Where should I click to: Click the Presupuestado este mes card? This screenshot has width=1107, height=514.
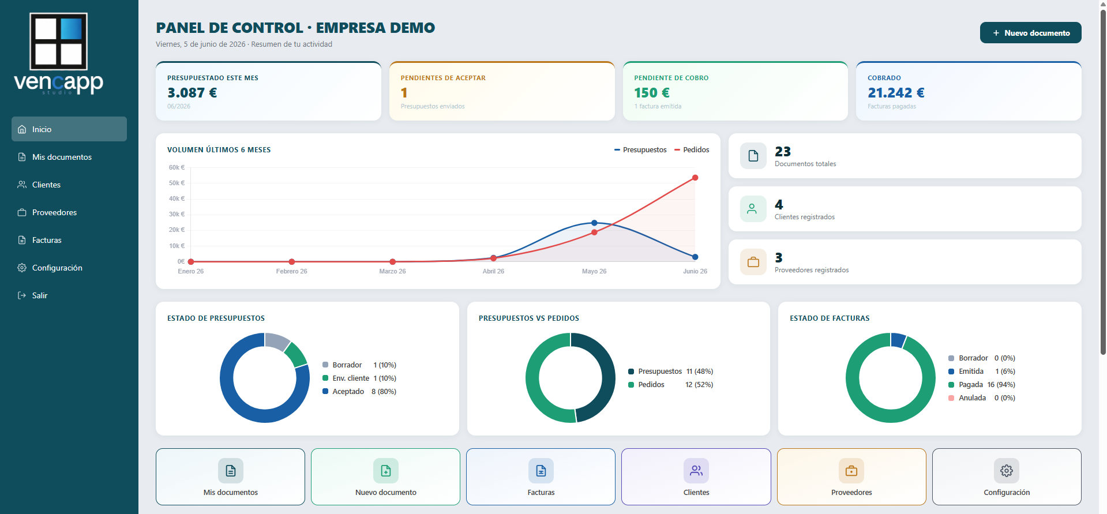(x=268, y=91)
